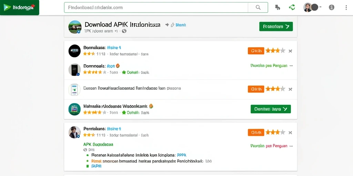Open the black round app icon in the first row

coord(74,51)
